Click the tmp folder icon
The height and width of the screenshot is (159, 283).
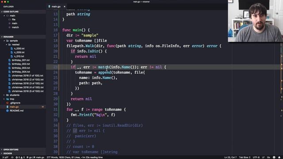(x=8, y=99)
